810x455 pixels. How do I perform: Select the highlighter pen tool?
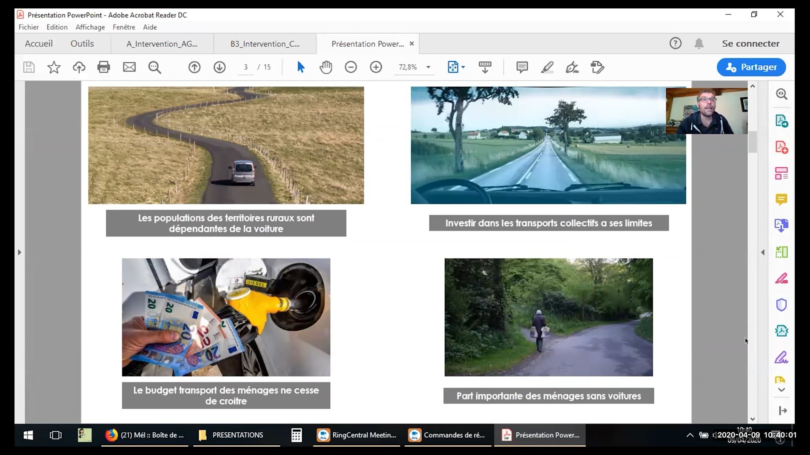click(547, 67)
